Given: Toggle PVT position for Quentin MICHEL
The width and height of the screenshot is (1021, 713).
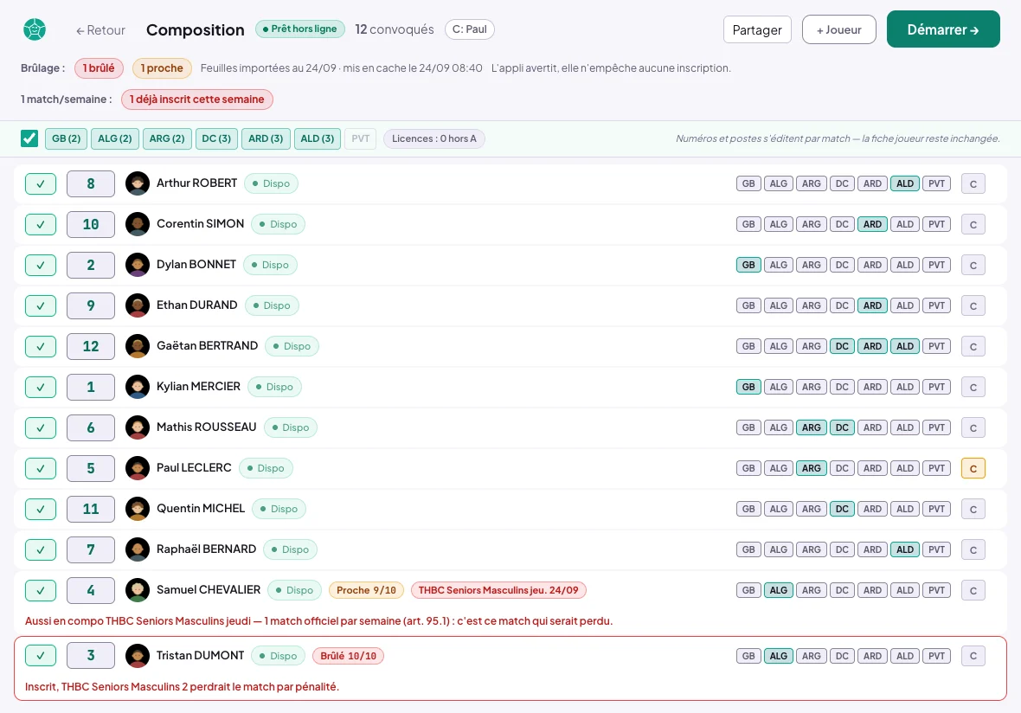Looking at the screenshot, I should 936,509.
